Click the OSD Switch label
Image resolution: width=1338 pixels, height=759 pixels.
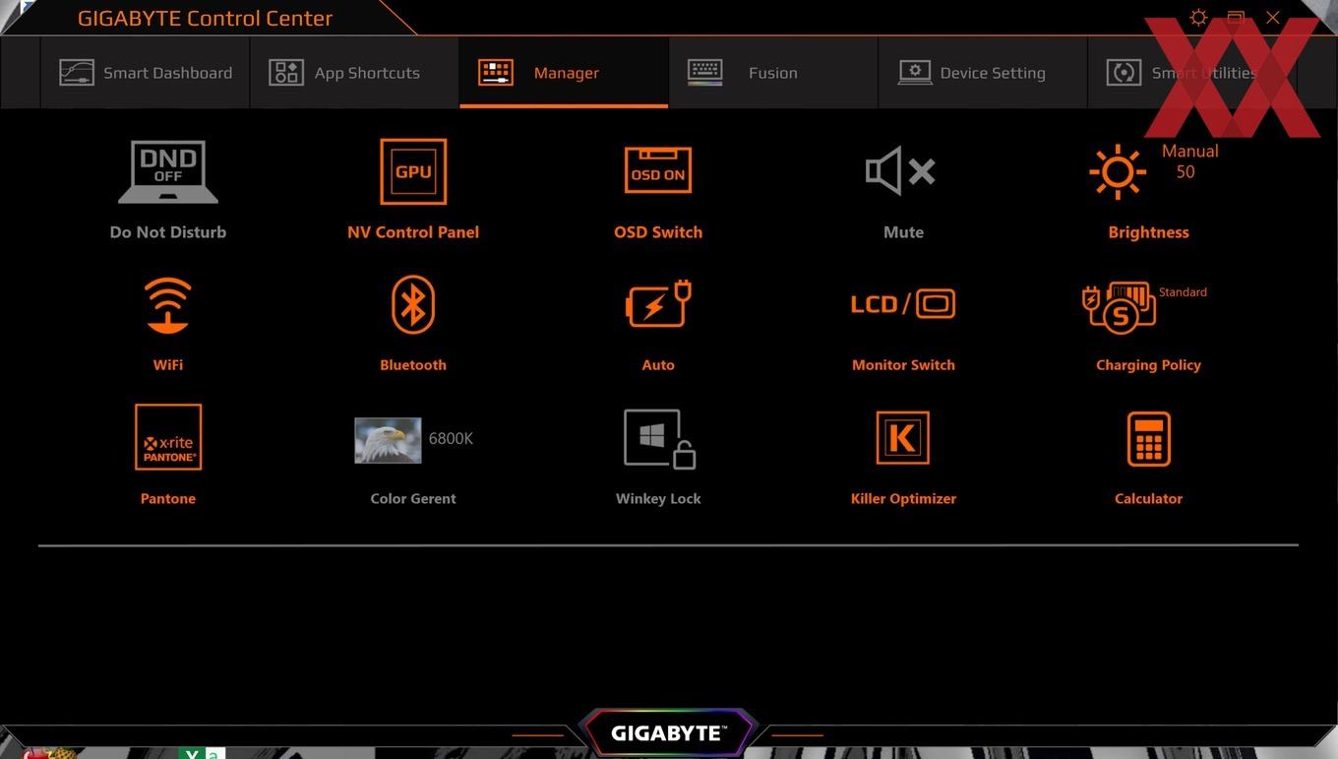coord(658,232)
